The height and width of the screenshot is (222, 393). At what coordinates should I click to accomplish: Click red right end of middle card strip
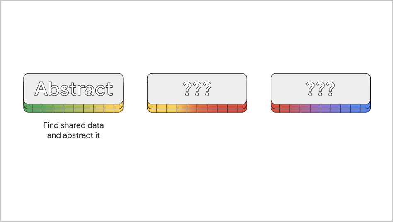click(242, 108)
